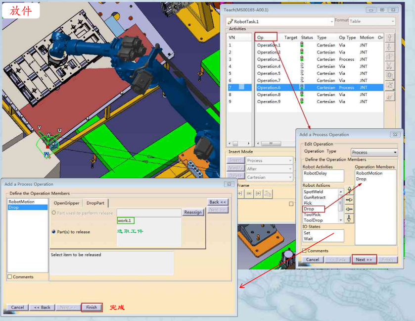The height and width of the screenshot is (321, 415).
Task: Click left arrow to remove operation member
Action: [x=349, y=209]
